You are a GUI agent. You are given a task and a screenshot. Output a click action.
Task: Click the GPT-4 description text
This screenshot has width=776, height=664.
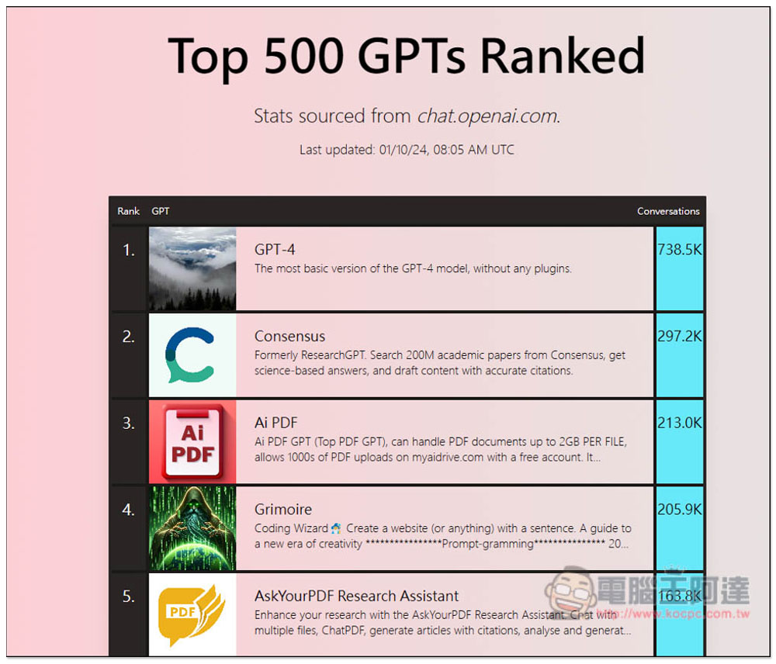tap(413, 268)
